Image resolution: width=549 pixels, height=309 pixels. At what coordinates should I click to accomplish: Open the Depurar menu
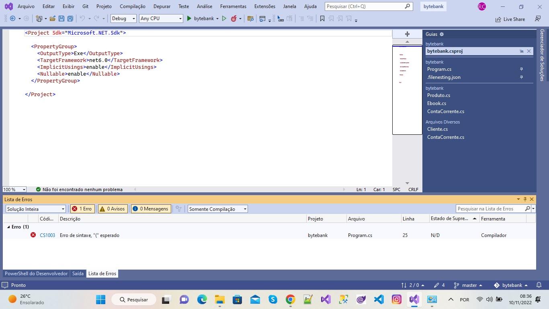162,6
